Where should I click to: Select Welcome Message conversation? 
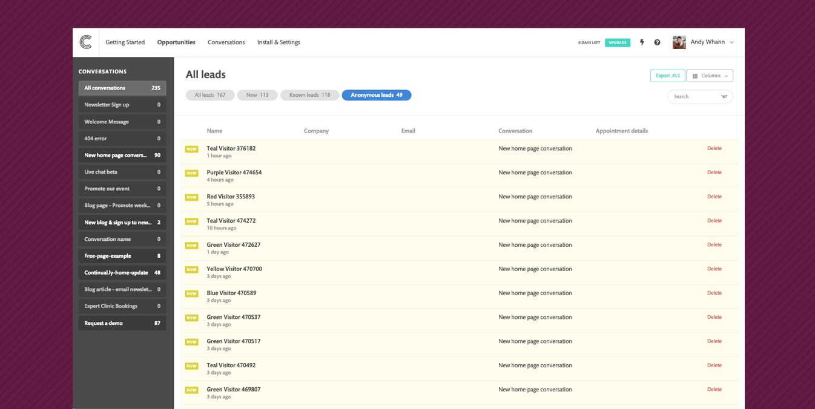click(122, 122)
